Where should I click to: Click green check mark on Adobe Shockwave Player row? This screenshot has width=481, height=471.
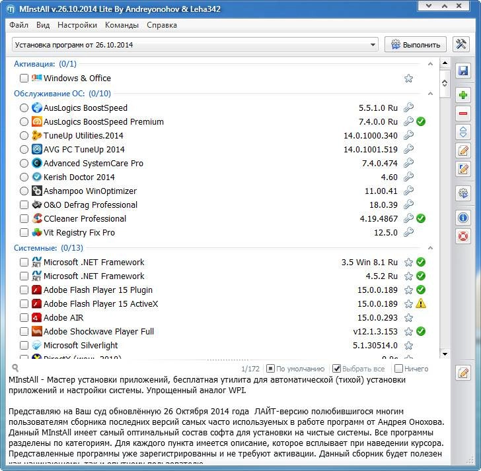click(421, 331)
